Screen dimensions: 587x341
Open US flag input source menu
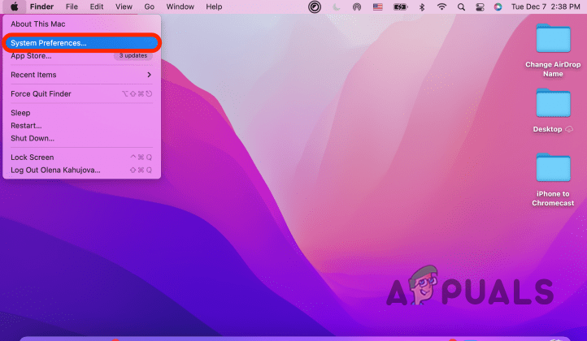[378, 6]
